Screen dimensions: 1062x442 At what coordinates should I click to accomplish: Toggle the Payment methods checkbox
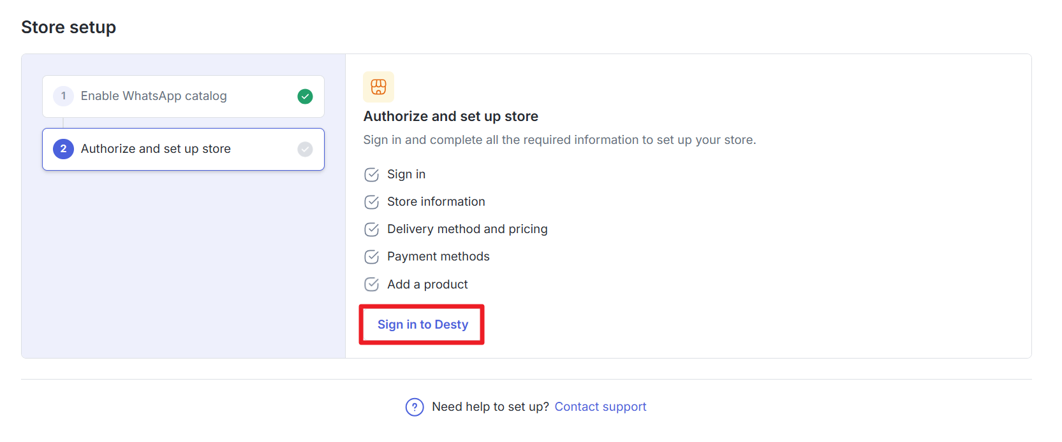point(371,257)
